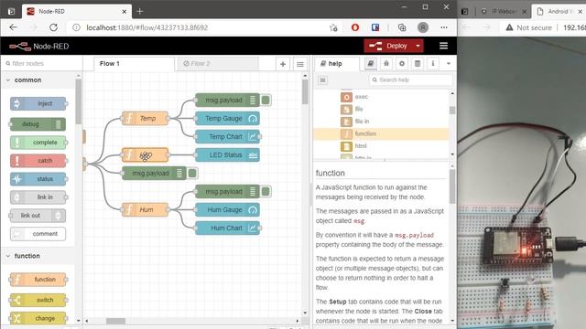This screenshot has height=329, width=586.
Task: Toggle the top msg.payload debug node button
Action: coord(266,101)
